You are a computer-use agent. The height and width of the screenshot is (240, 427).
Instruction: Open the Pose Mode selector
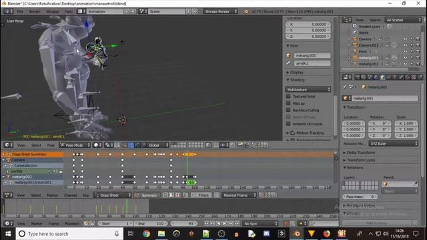[75, 145]
